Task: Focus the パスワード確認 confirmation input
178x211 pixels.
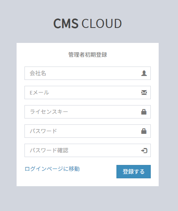Action: pyautogui.click(x=88, y=150)
